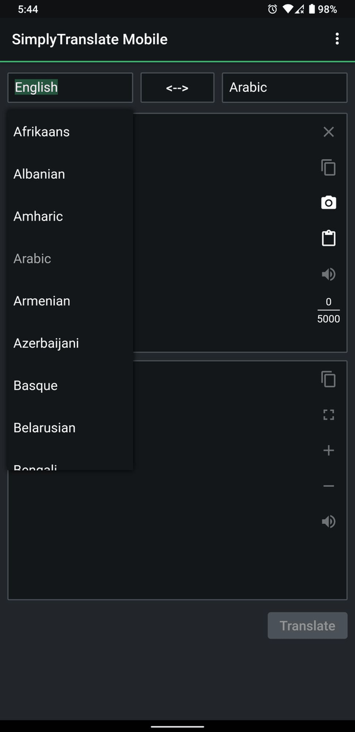Select Afrikaans from the language list
Screen dimensions: 355x732
(x=41, y=132)
